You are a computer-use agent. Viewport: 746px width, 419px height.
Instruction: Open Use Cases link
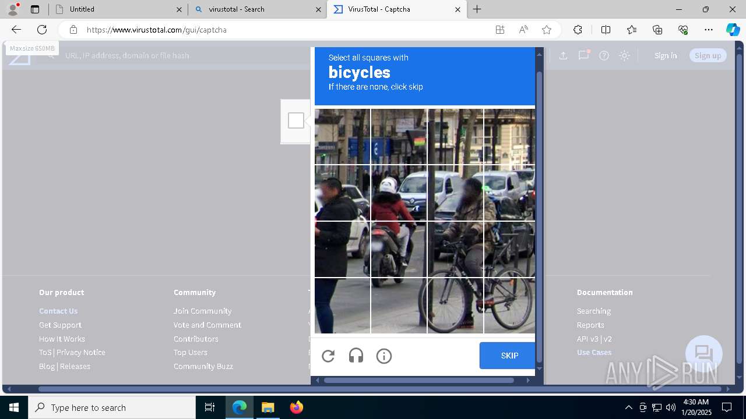pos(594,352)
